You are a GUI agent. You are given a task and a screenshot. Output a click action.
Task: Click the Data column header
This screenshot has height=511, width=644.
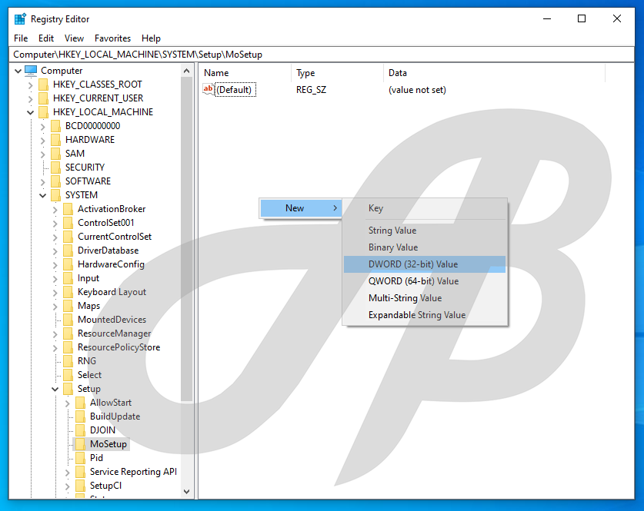point(495,73)
